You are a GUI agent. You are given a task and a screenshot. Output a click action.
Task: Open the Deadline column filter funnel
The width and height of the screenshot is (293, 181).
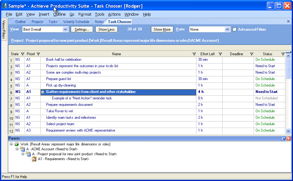click(x=251, y=54)
